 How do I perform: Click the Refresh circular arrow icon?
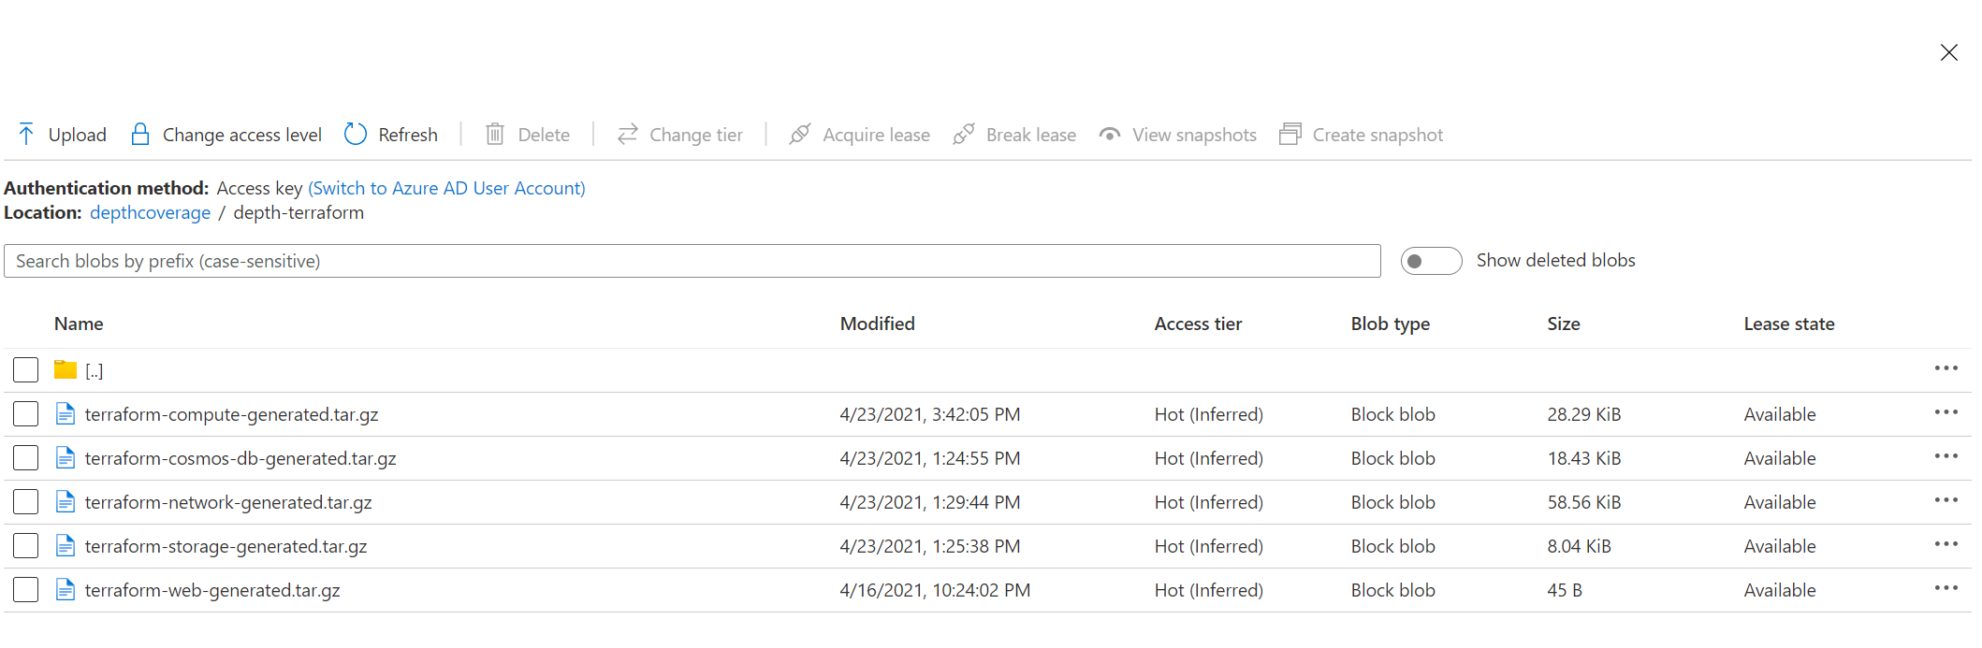(x=356, y=135)
